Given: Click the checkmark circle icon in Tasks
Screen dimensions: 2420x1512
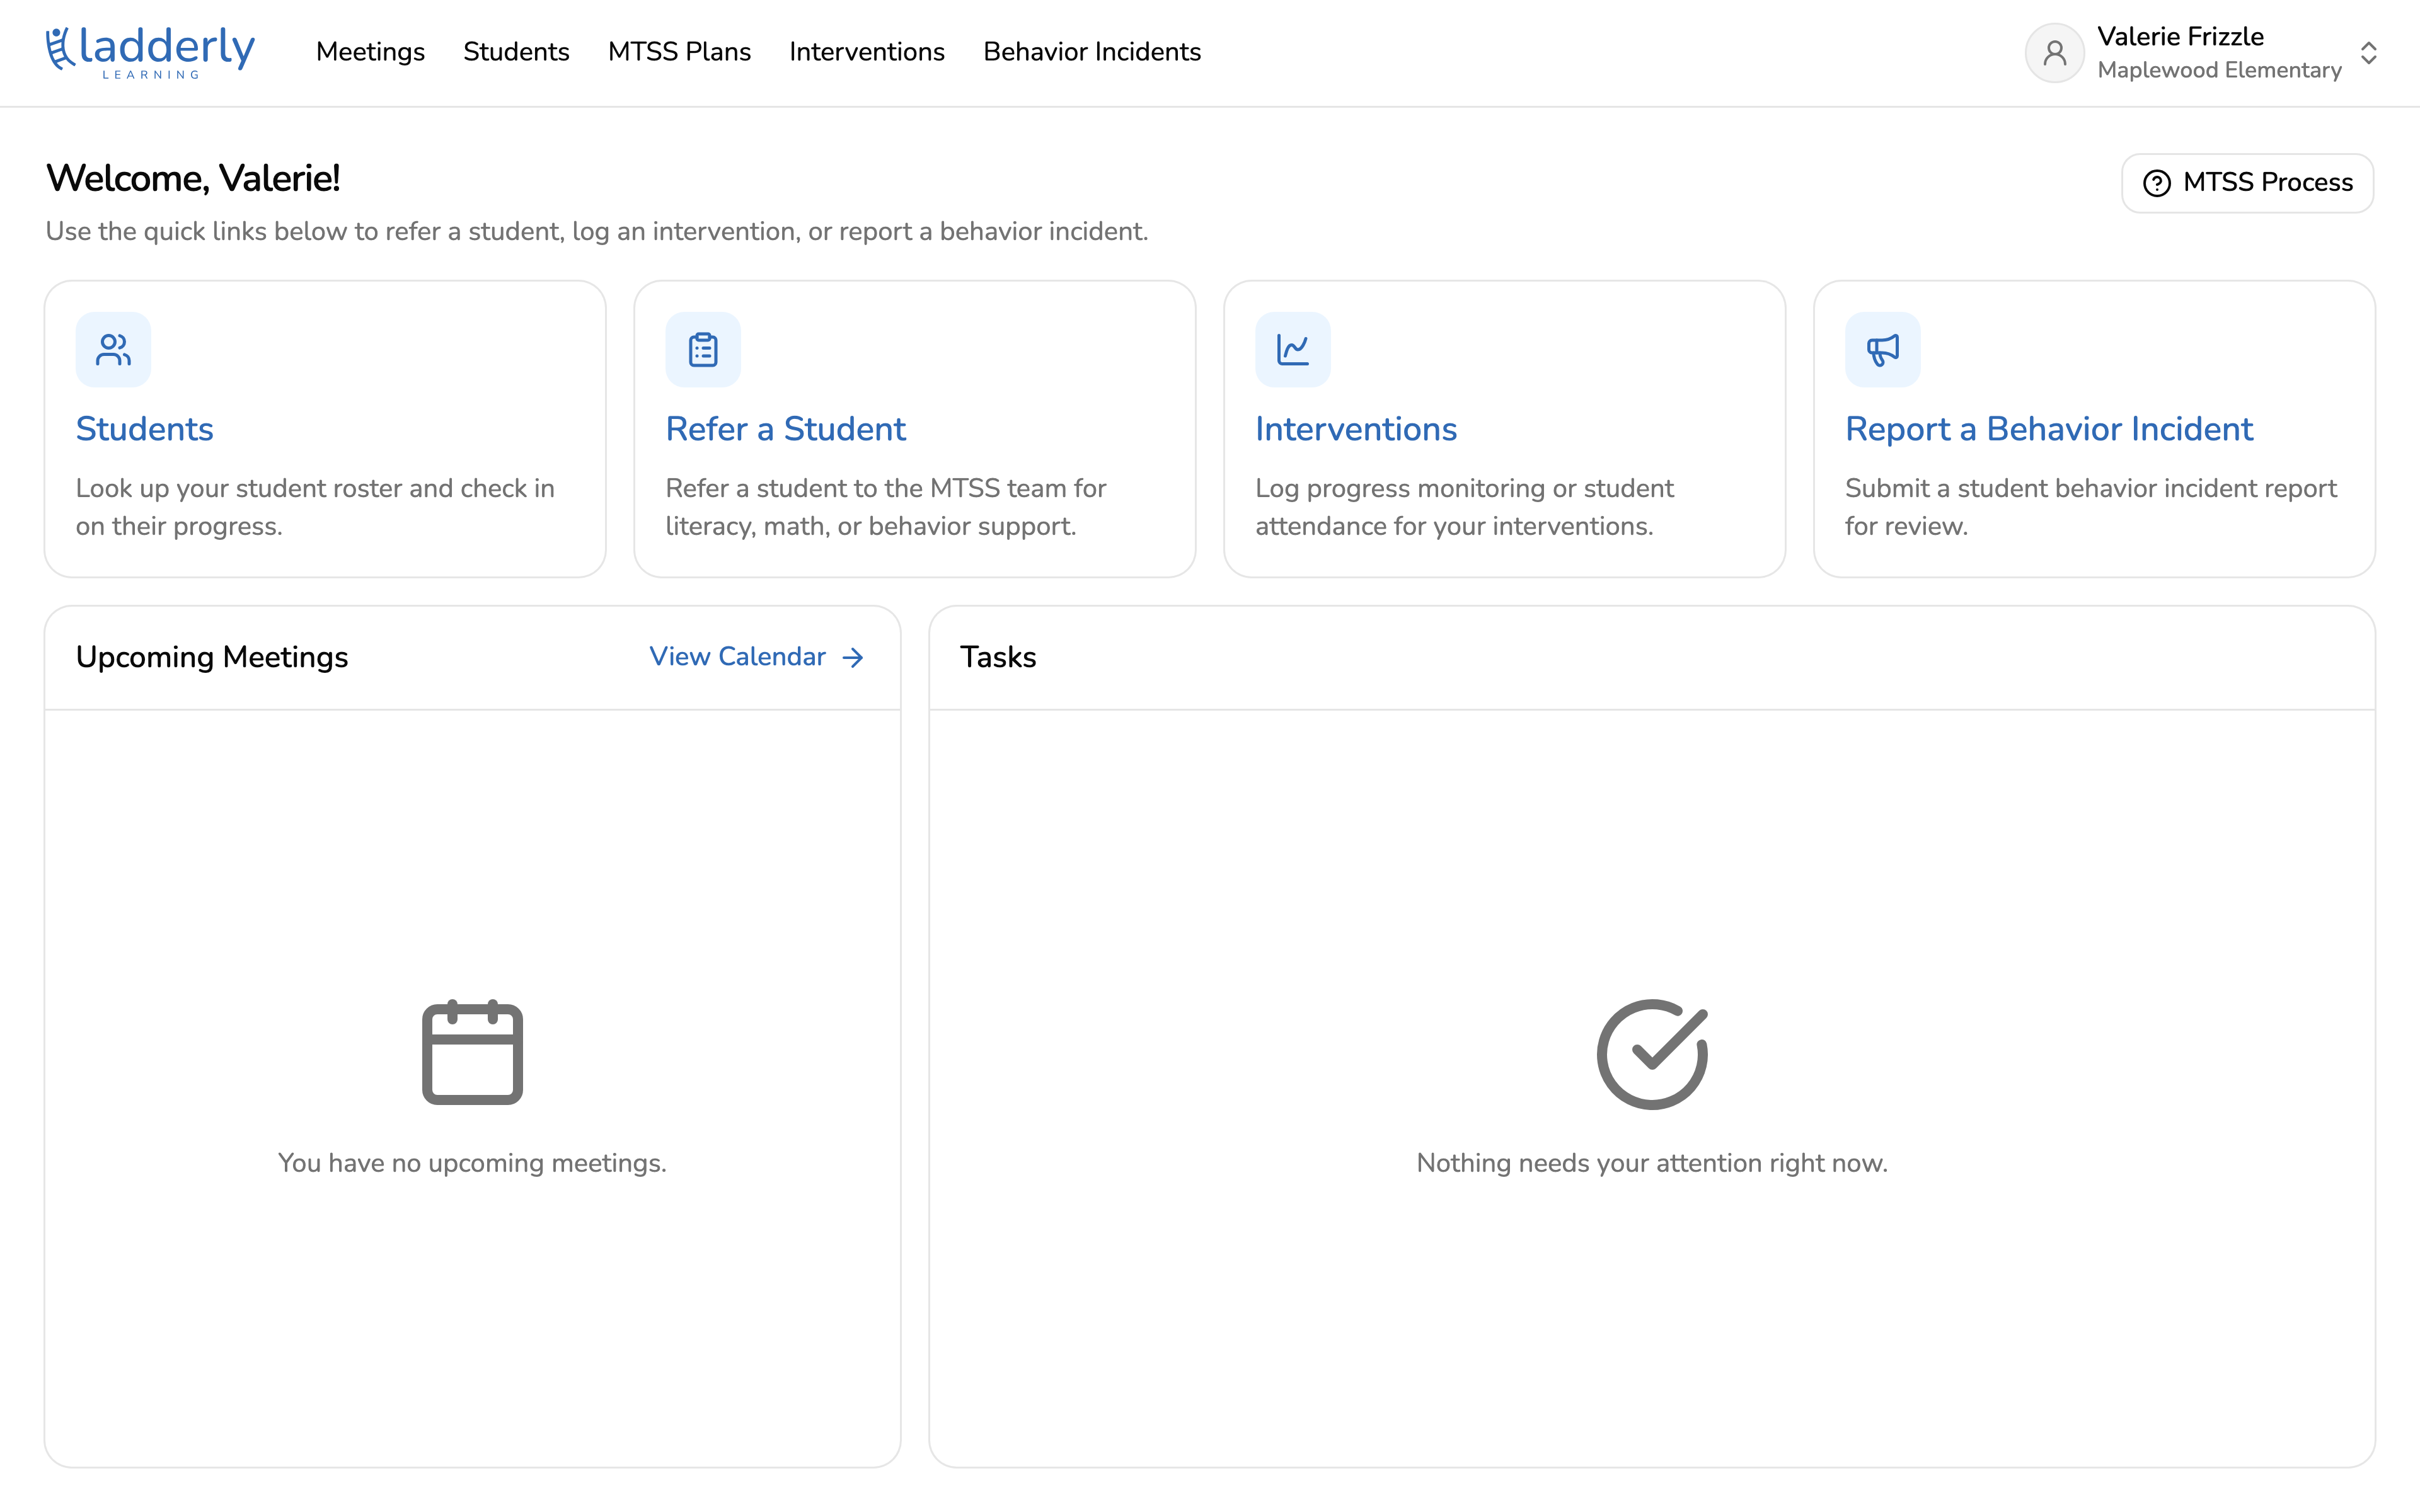Looking at the screenshot, I should coord(1652,1054).
